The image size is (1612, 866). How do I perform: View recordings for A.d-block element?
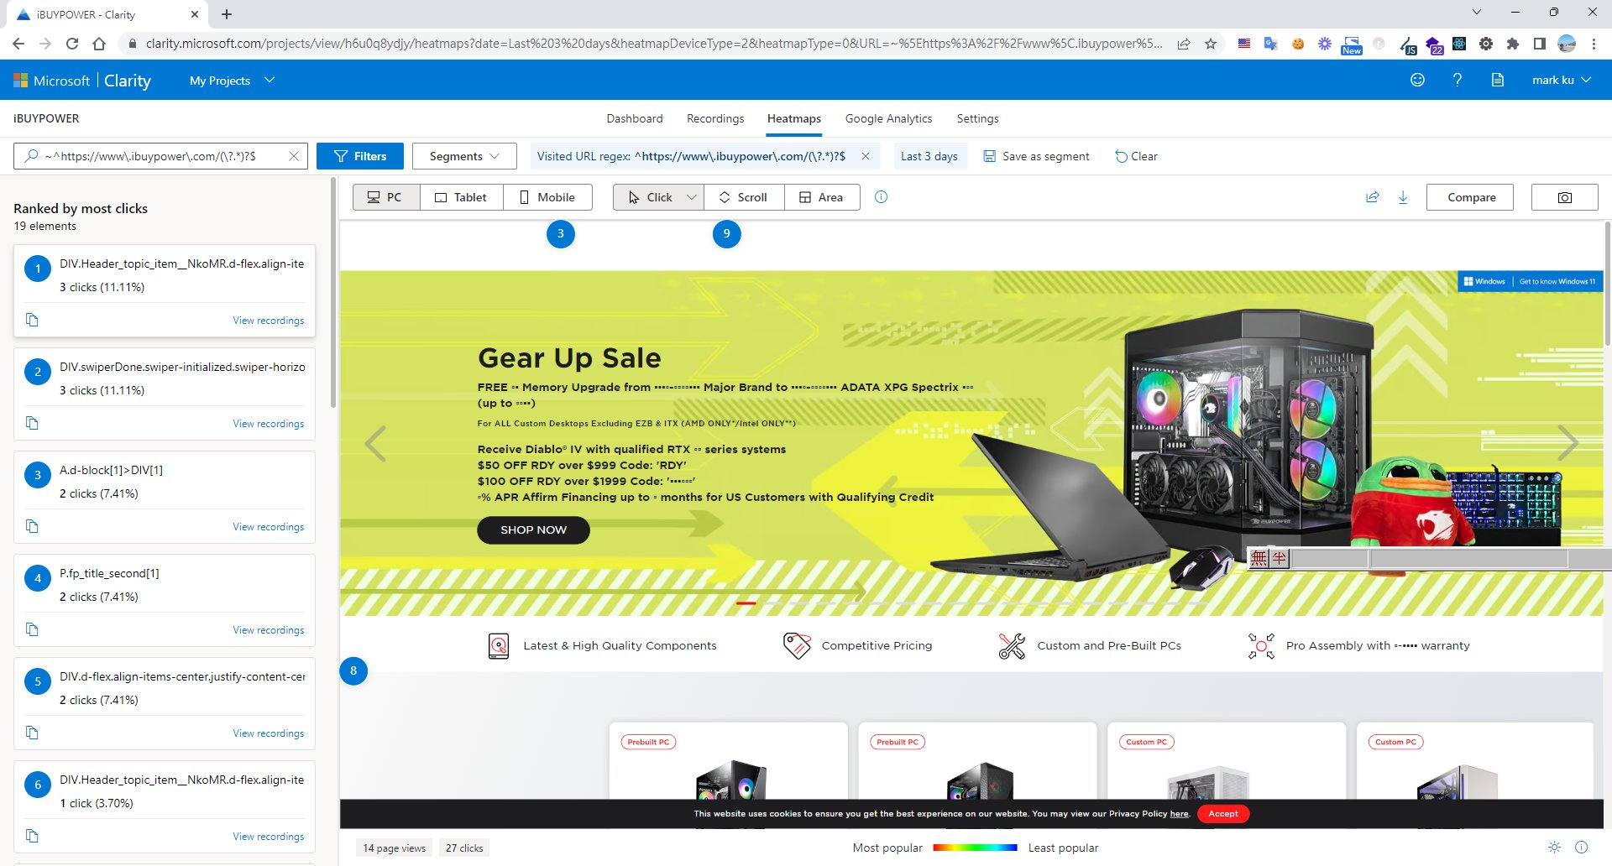(268, 527)
